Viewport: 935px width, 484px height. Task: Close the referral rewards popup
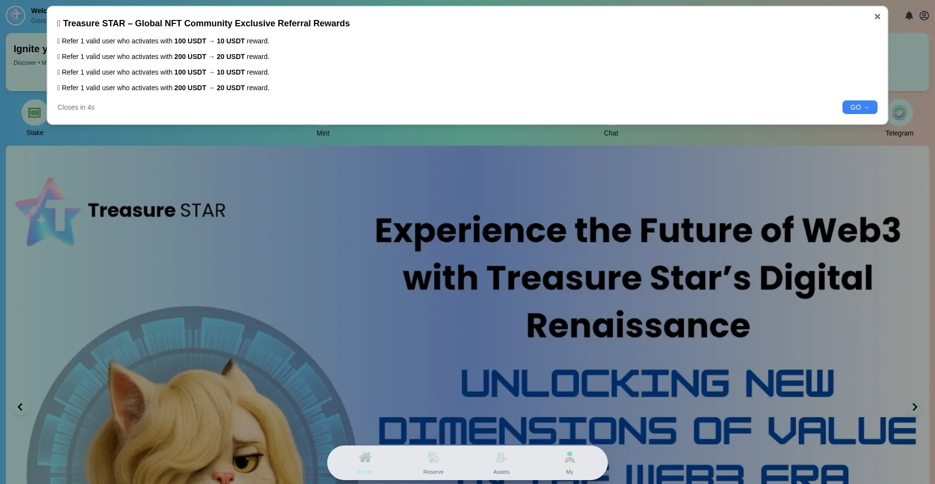pyautogui.click(x=877, y=17)
